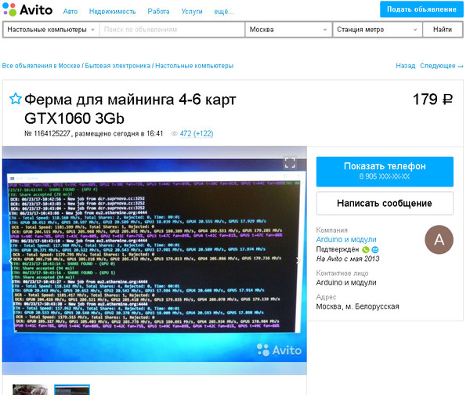Open the Недвижимость menu item
The image size is (470, 395).
[112, 12]
